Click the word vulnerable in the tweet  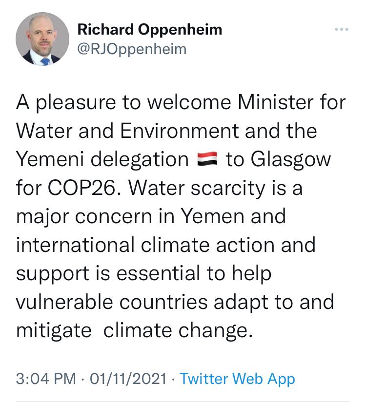pyautogui.click(x=64, y=302)
